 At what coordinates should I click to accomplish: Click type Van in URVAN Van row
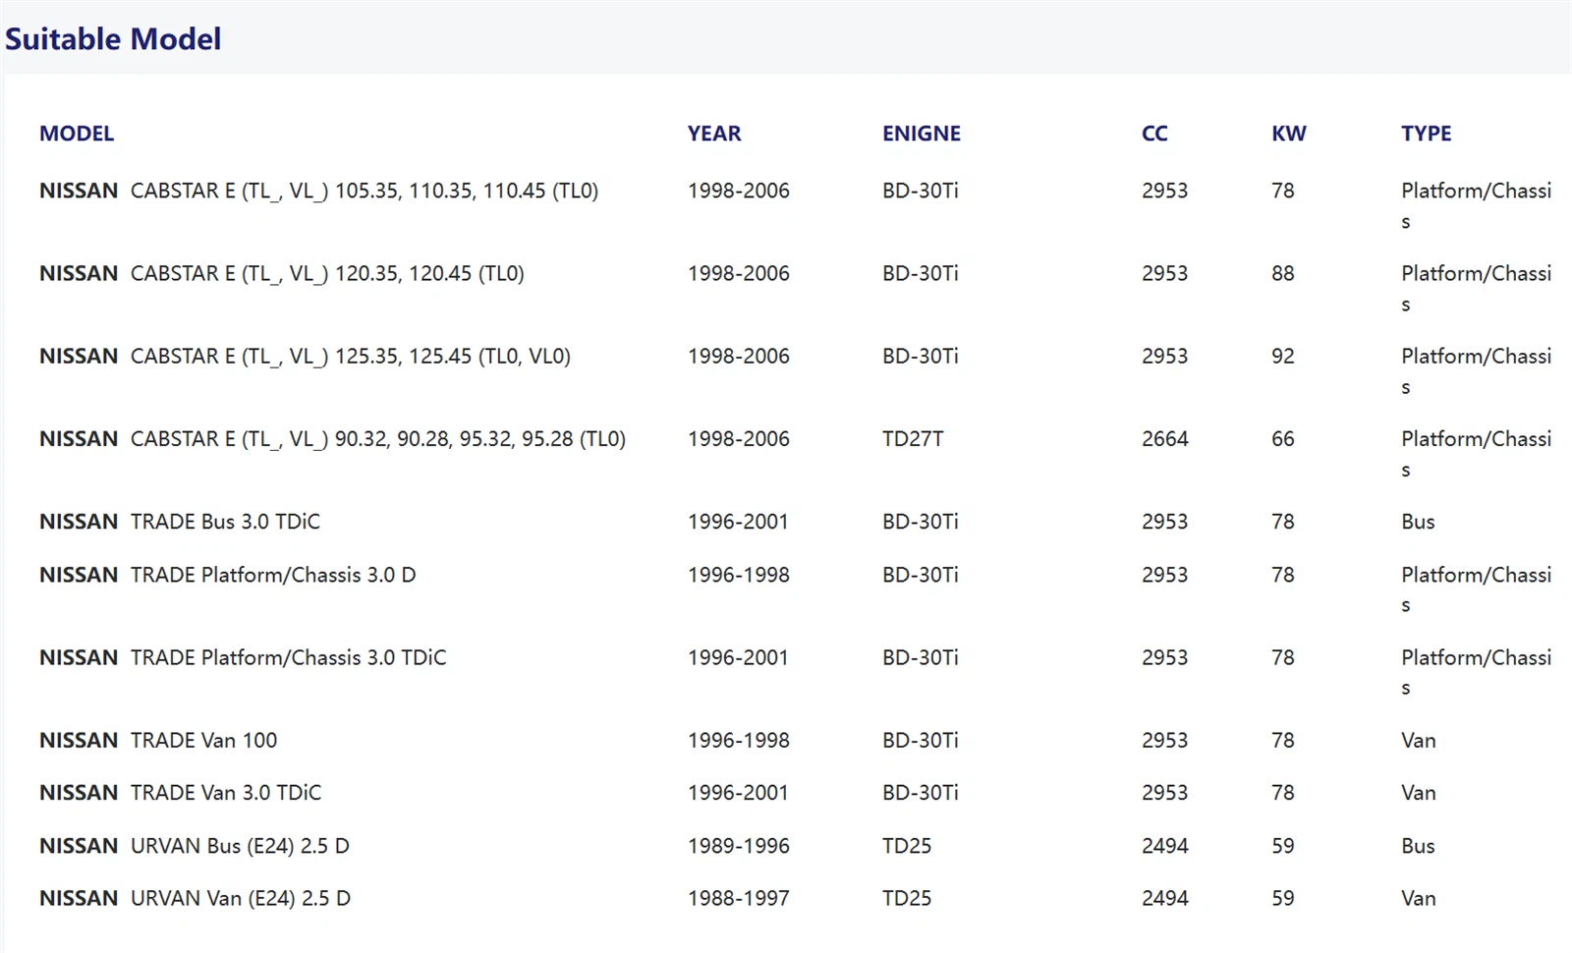1419,898
